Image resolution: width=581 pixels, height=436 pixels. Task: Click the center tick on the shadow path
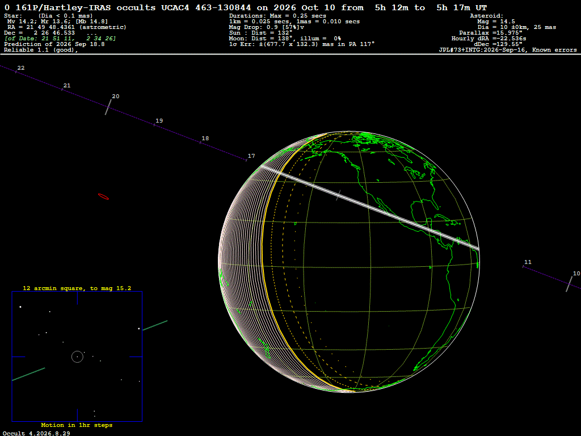[338, 195]
